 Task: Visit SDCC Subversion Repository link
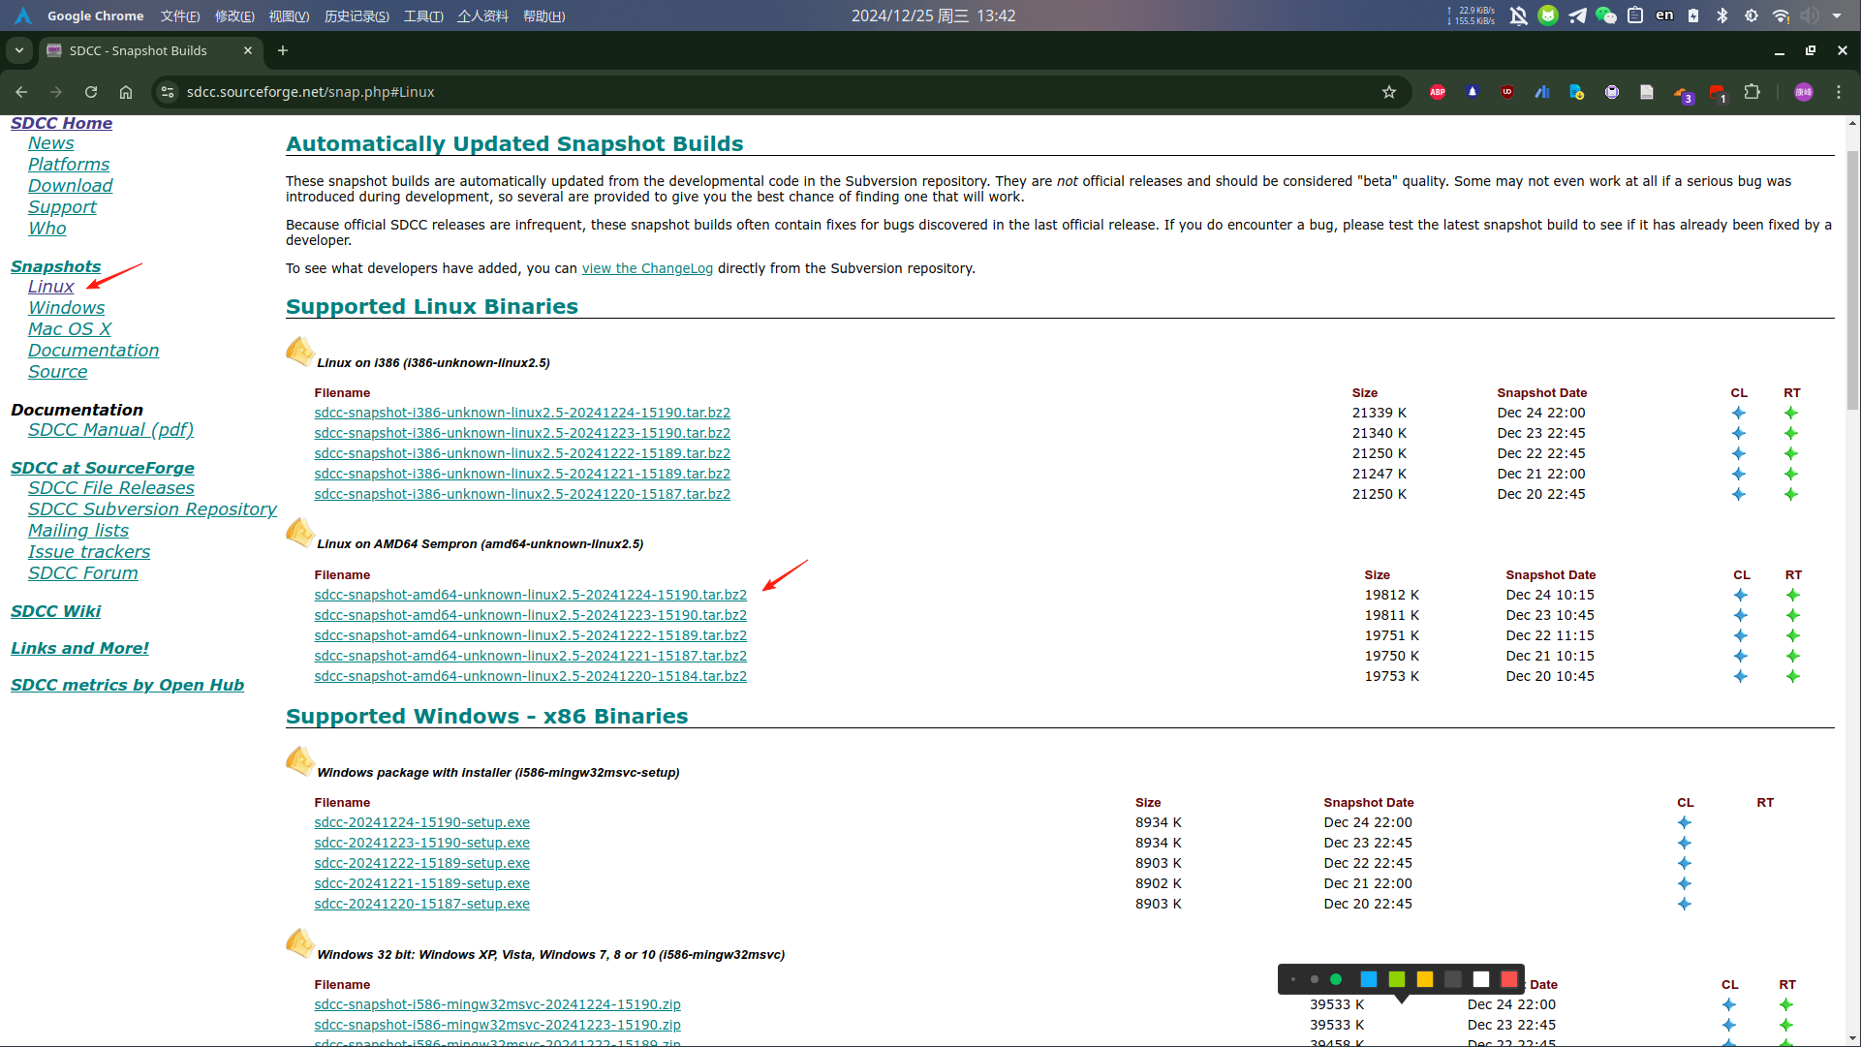click(152, 509)
